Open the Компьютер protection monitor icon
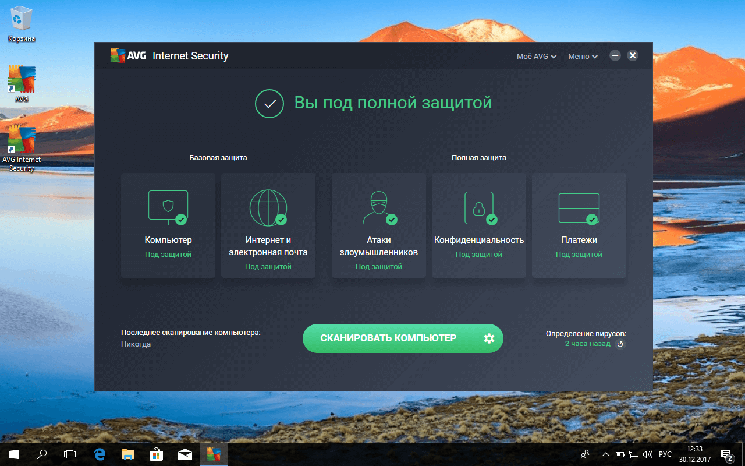 (168, 208)
